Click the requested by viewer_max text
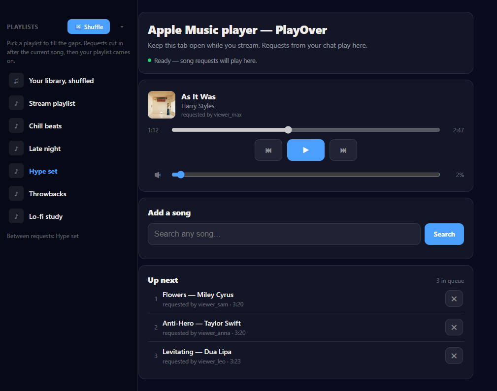This screenshot has width=497, height=391. point(211,115)
